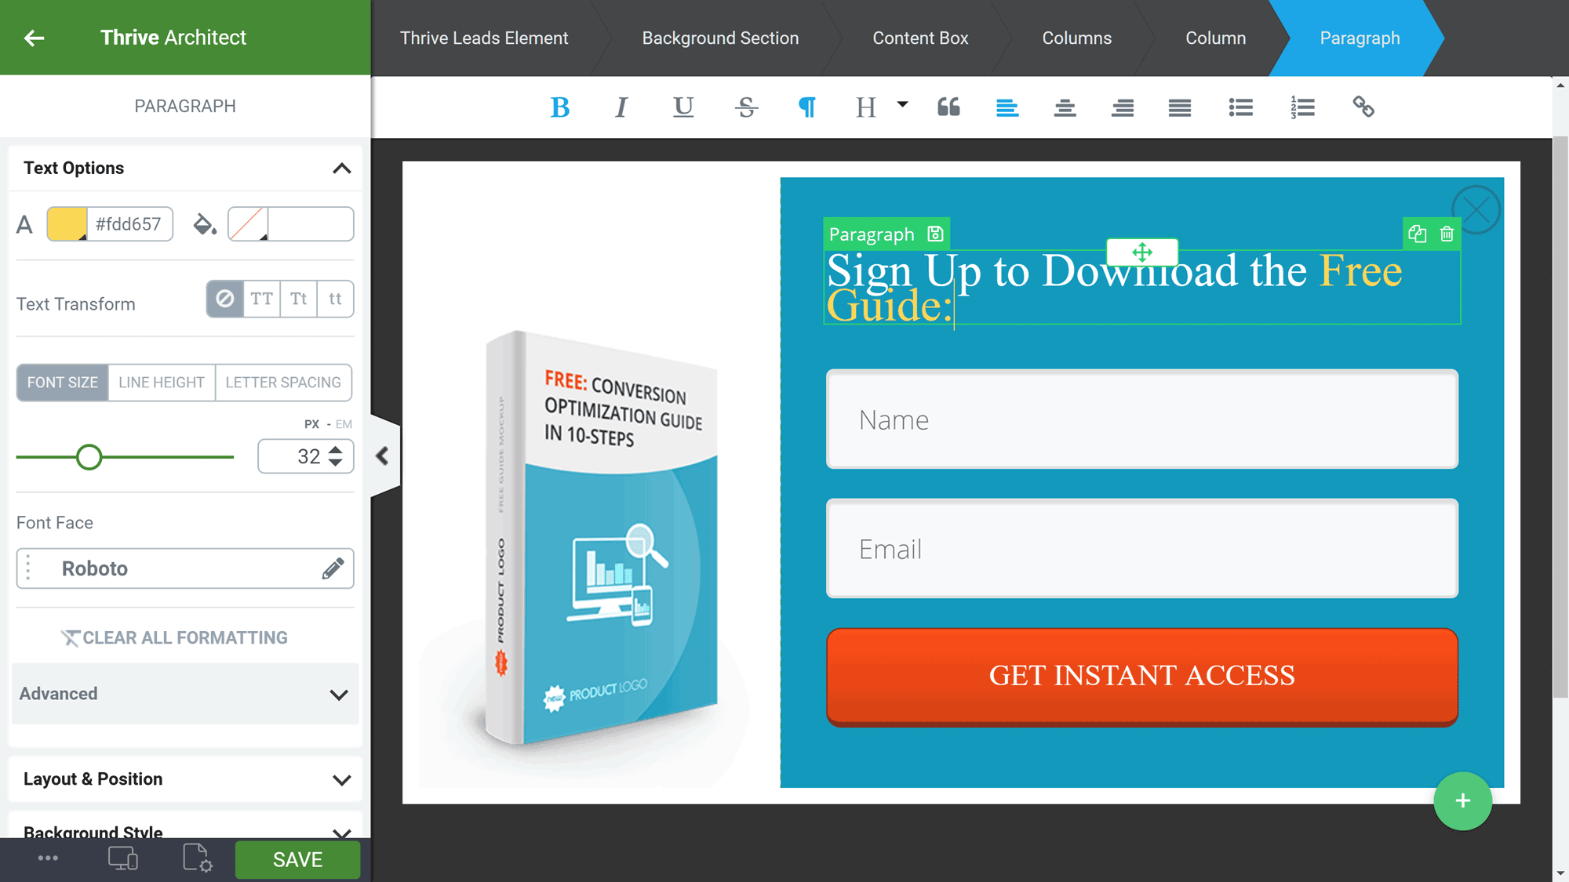
Task: Insert a blockquote
Action: (x=948, y=107)
